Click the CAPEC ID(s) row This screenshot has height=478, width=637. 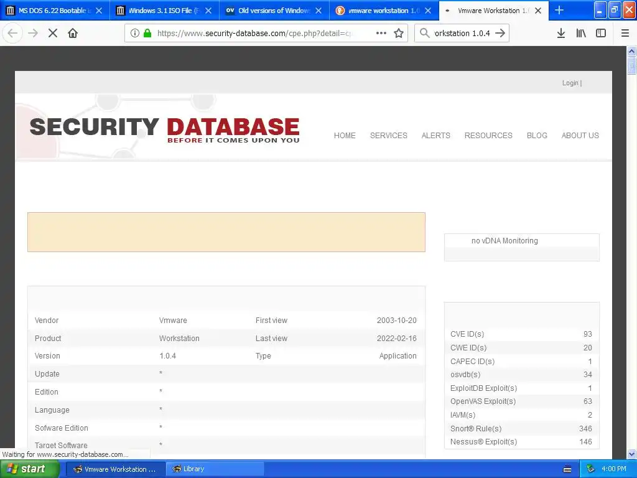(521, 362)
